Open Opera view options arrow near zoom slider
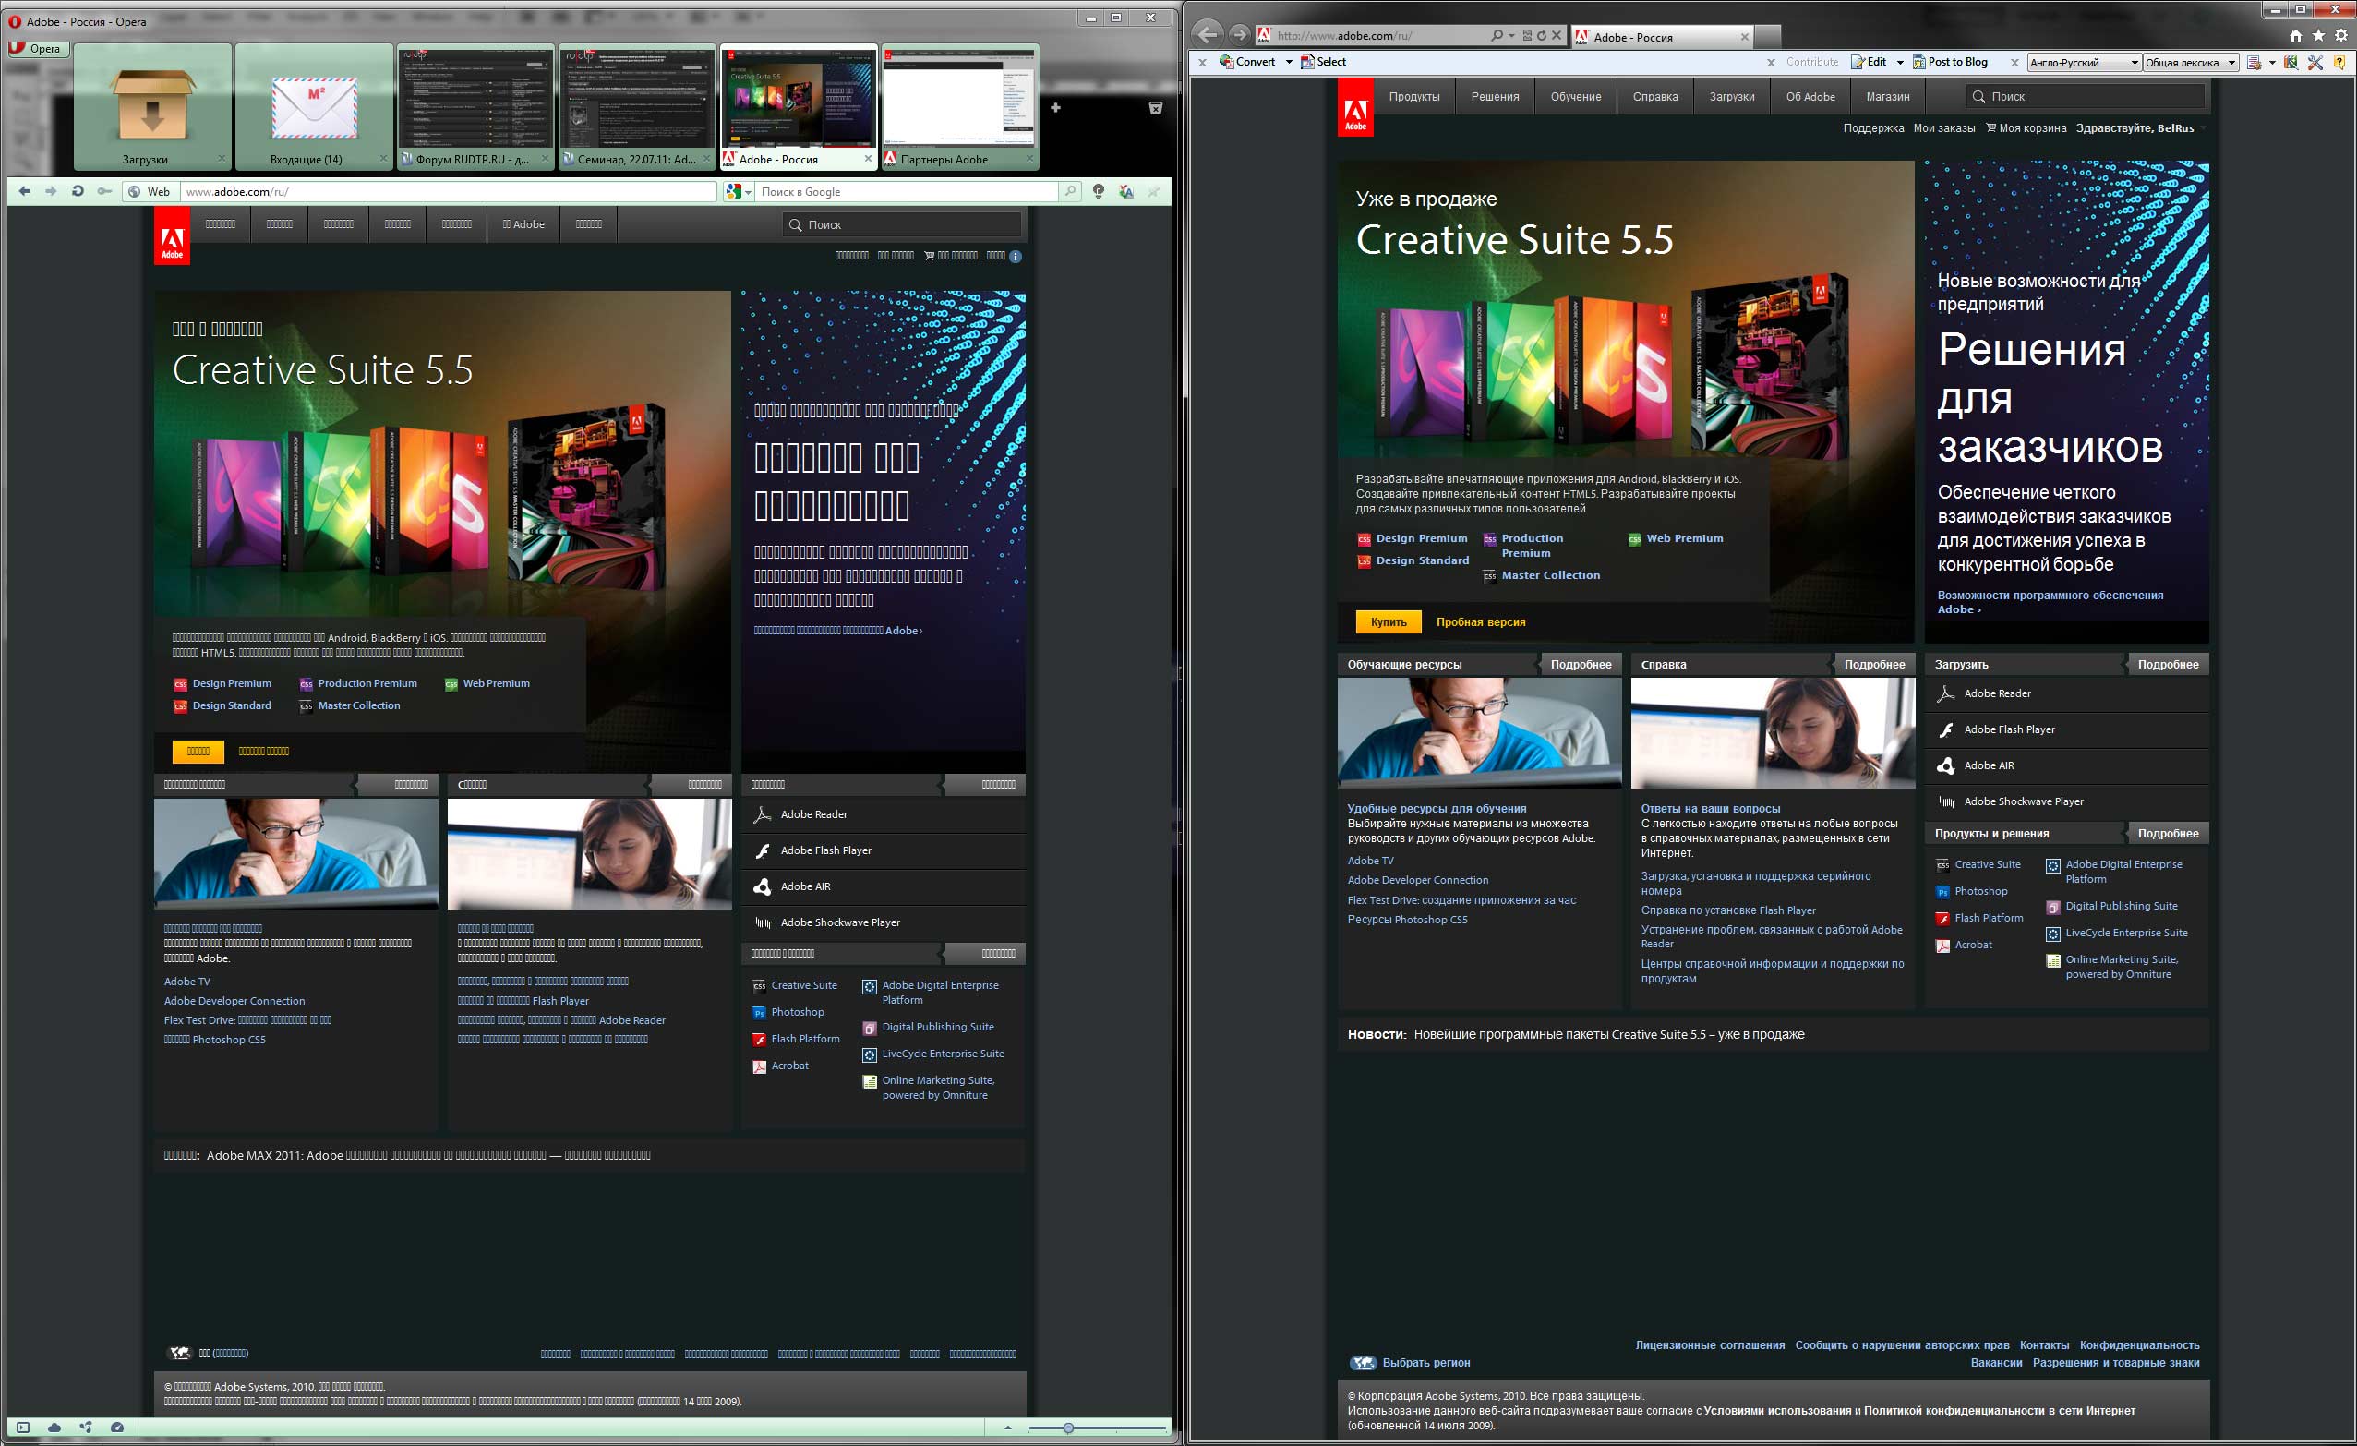The height and width of the screenshot is (1446, 2357). click(1007, 1428)
